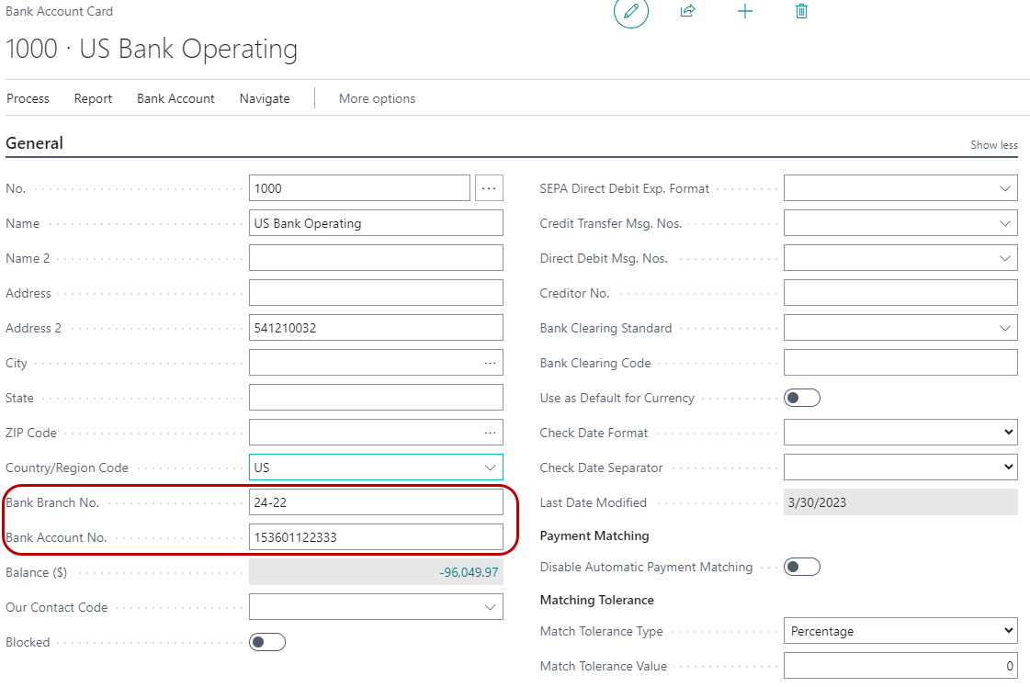1030x687 pixels.
Task: Expand SEPA Direct Debit Exp. Format dropdown
Action: [1004, 188]
